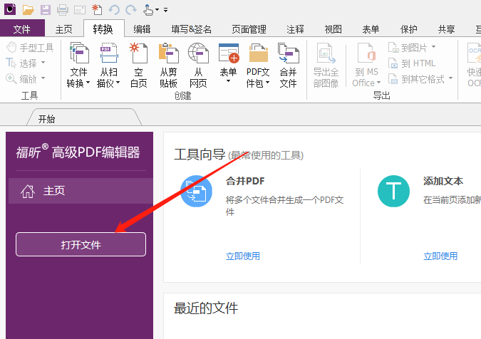Redo the last action

[x=131, y=10]
